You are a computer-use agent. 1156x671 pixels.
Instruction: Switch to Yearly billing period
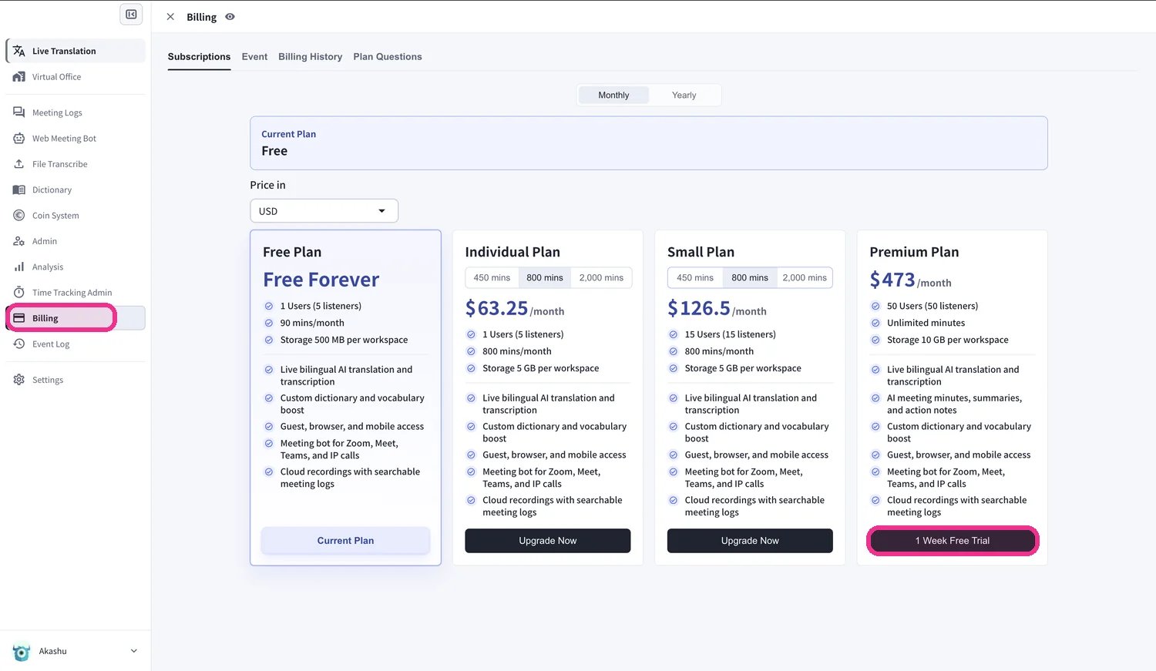pos(684,96)
